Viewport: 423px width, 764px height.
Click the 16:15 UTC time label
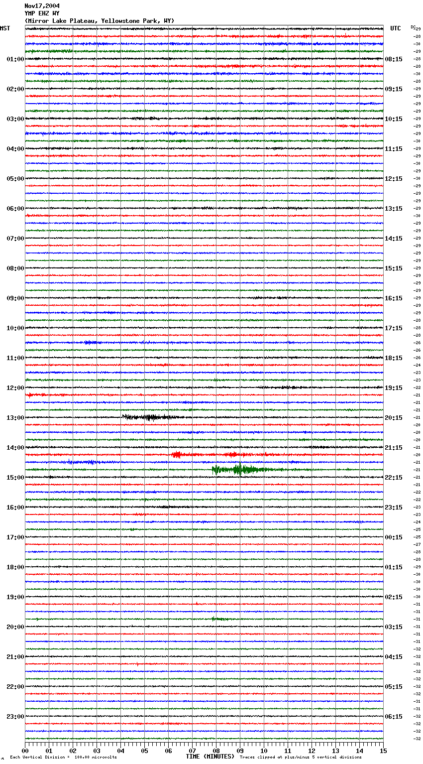tap(394, 298)
